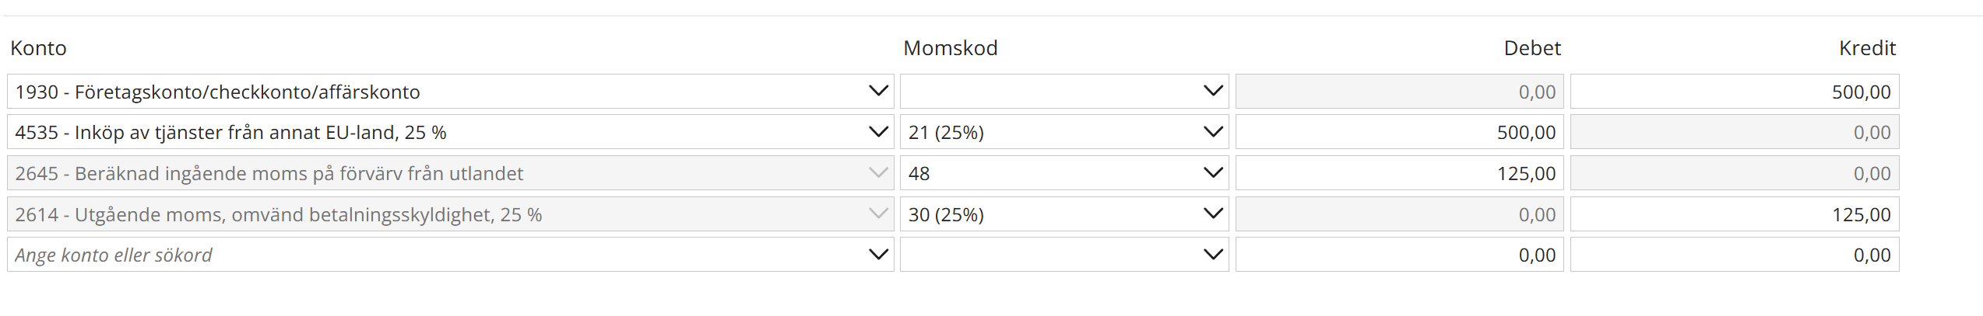Viewport: 1983px width, 316px height.
Task: Expand Momskod dropdown showing 21 (25%)
Action: tap(1212, 132)
